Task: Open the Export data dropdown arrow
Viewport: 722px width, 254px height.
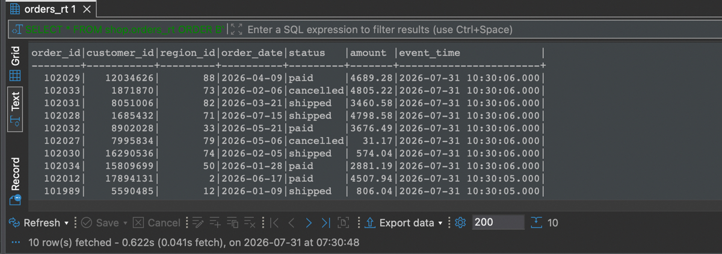Action: [x=440, y=223]
